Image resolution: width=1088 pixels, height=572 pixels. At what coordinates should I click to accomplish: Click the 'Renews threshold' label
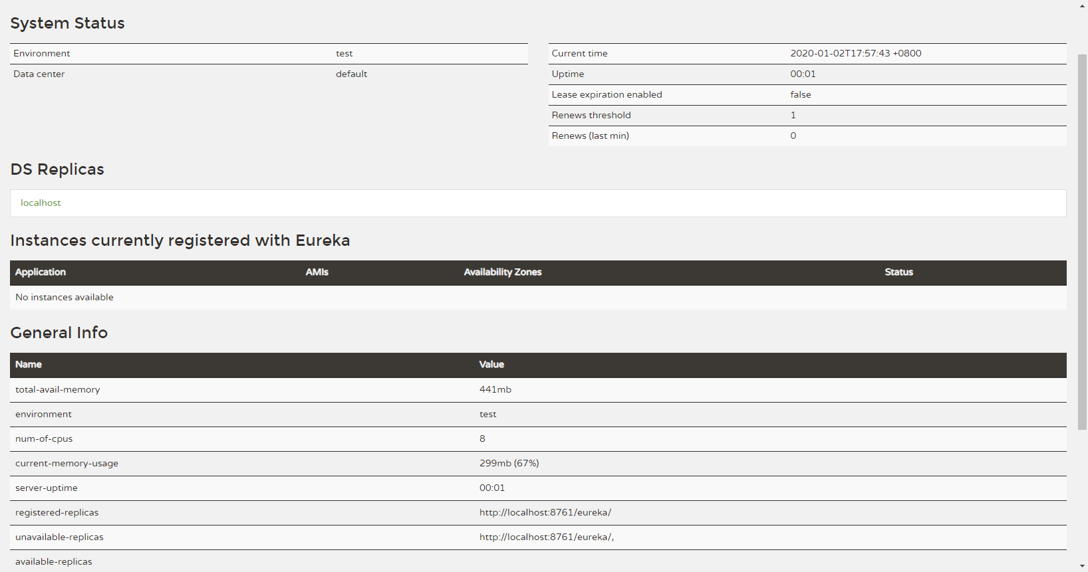591,115
